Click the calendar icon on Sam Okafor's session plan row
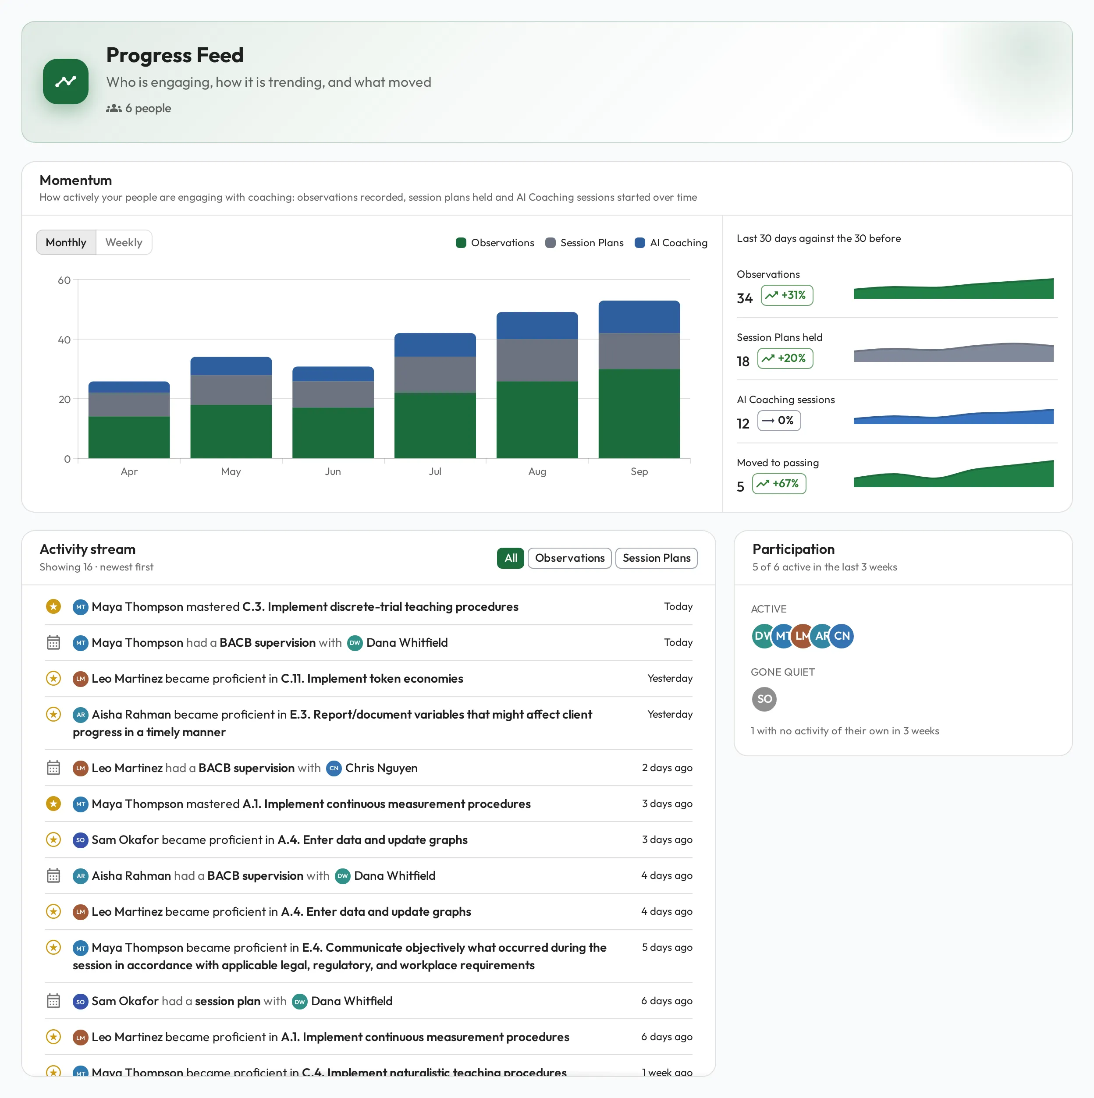Image resolution: width=1094 pixels, height=1098 pixels. click(x=53, y=1001)
